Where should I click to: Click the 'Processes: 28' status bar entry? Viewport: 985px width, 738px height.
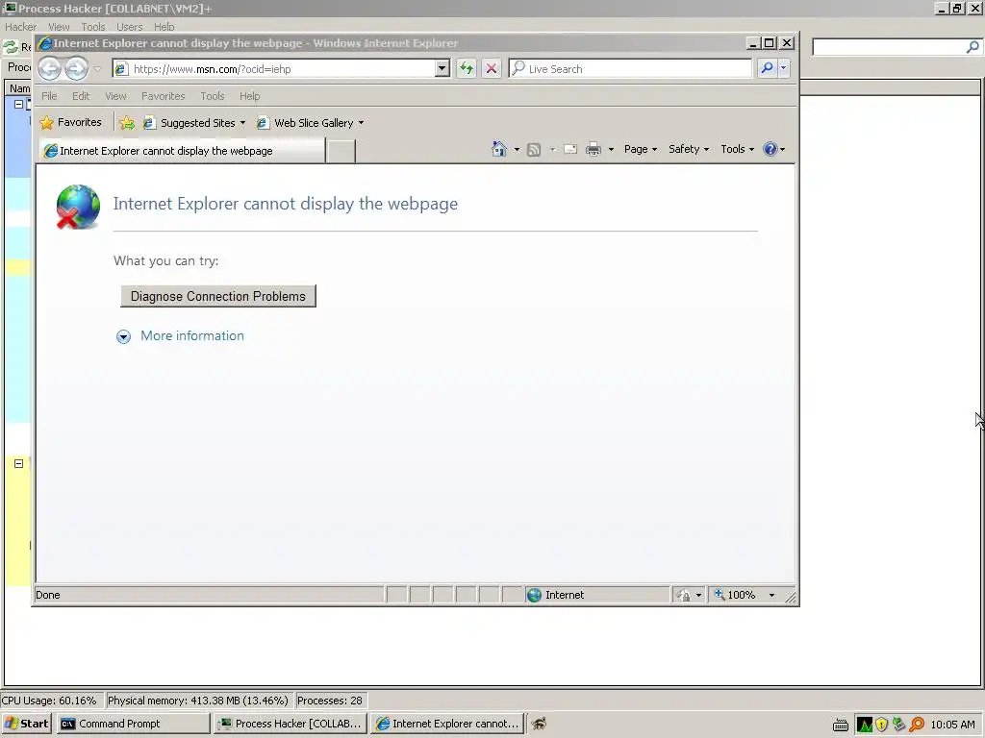[331, 701]
